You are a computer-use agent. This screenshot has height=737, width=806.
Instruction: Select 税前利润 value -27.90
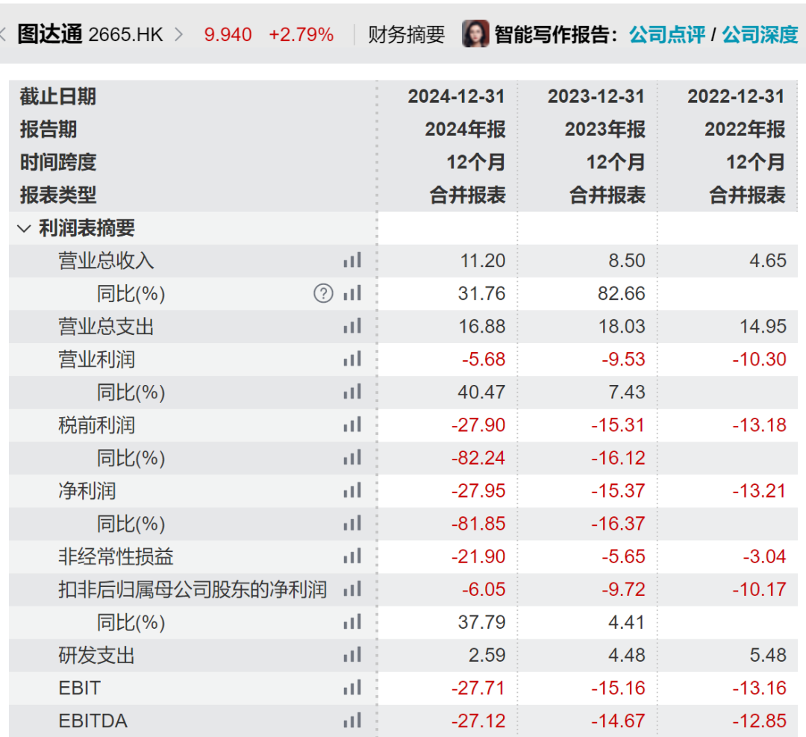(x=478, y=425)
